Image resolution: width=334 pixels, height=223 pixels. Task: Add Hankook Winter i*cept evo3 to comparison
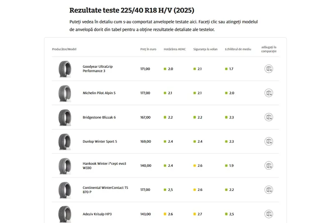pos(269,166)
